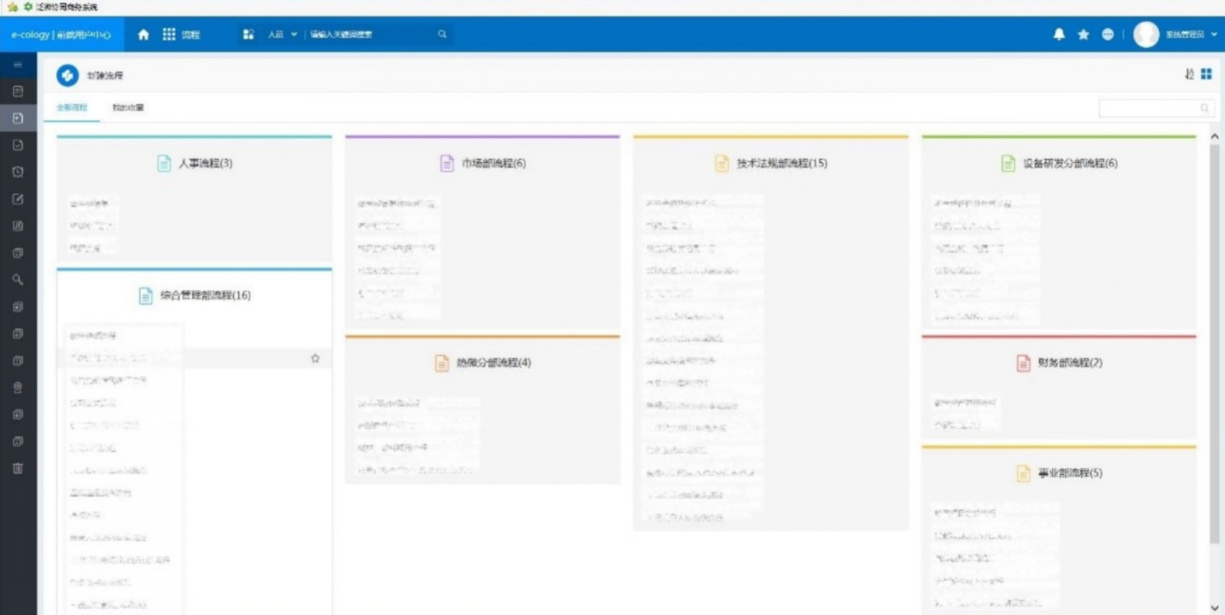Open the more options ellipsis icon
Viewport: 1225px width, 615px height.
click(x=1108, y=34)
